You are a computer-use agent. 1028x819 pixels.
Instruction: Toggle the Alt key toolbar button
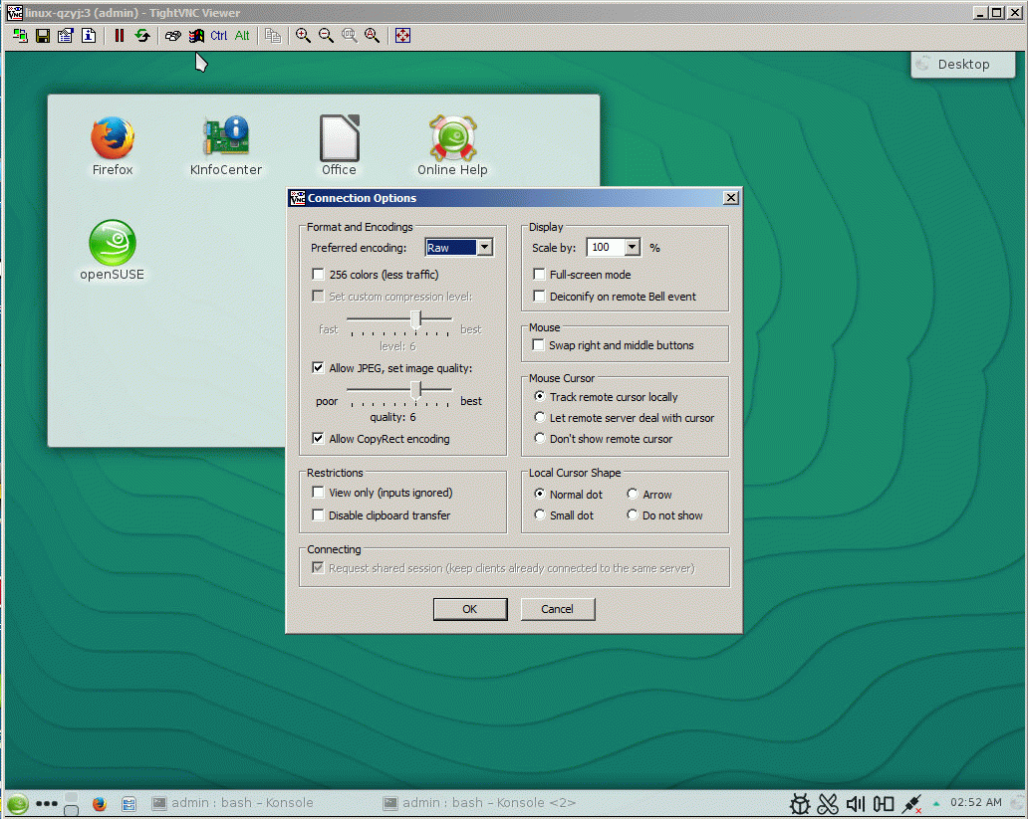point(242,36)
